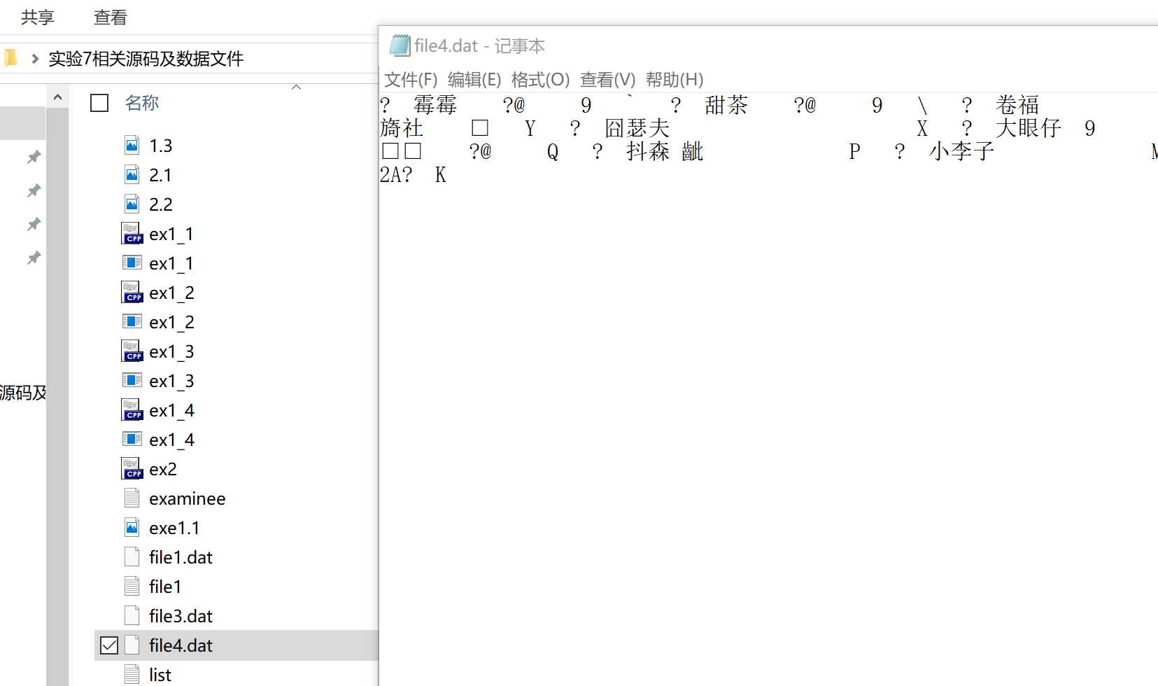The height and width of the screenshot is (686, 1158).
Task: Switch to the 查看 ribbon tab in Explorer
Action: (x=110, y=17)
